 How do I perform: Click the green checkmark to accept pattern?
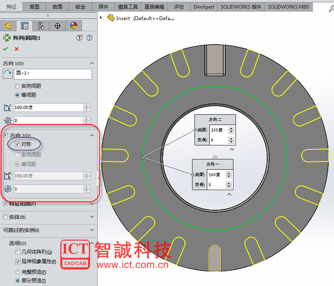5,49
